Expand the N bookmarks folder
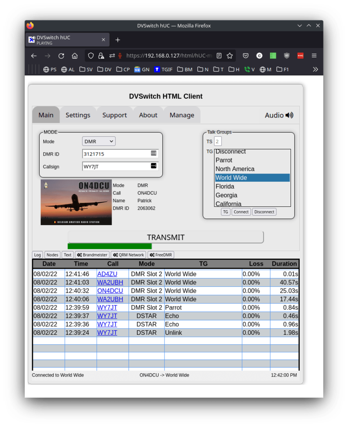 203,70
